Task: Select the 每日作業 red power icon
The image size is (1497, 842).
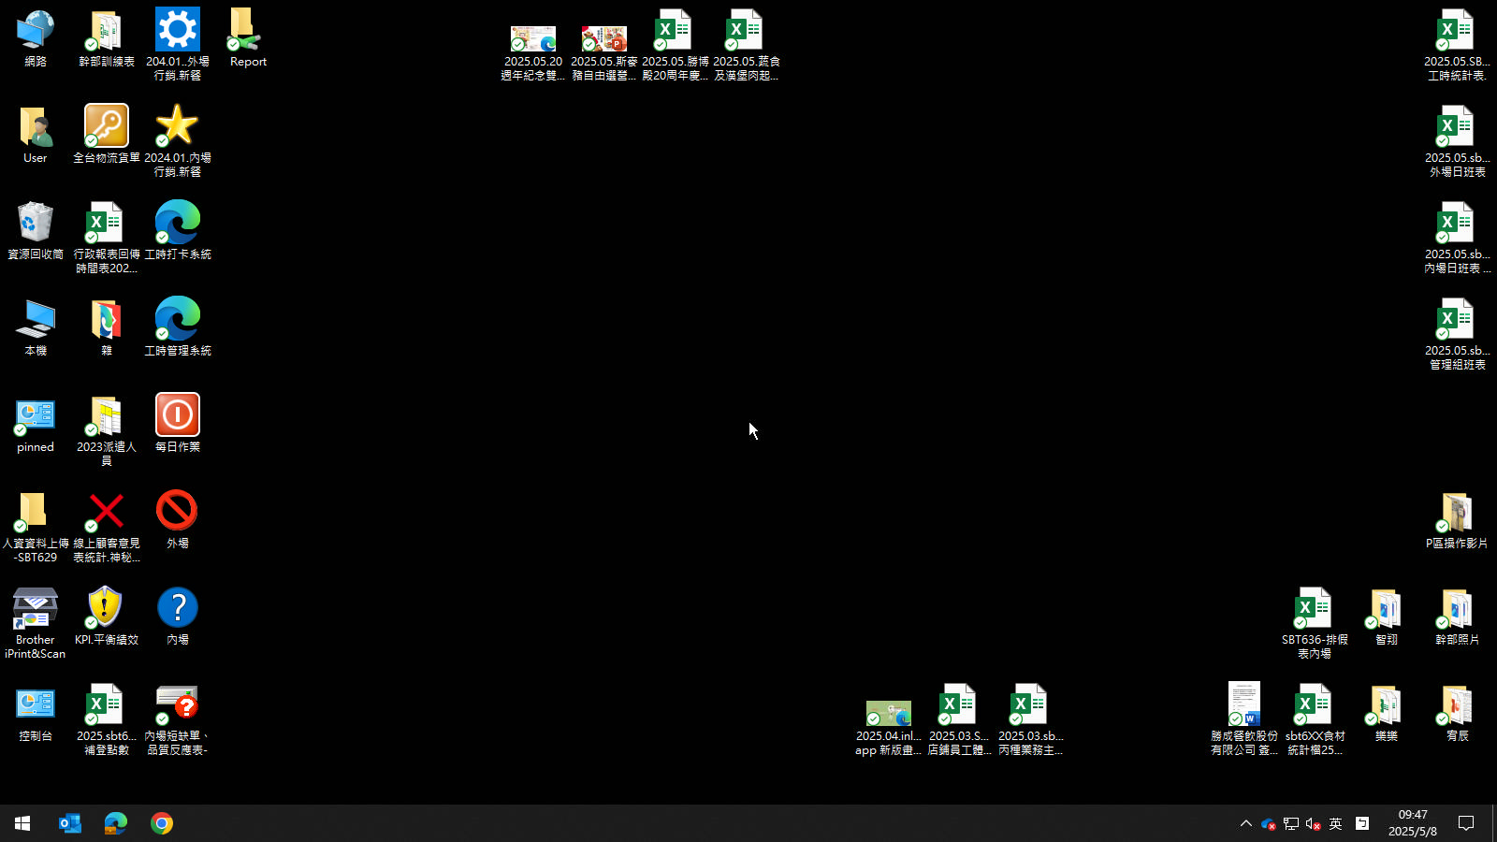Action: point(177,415)
